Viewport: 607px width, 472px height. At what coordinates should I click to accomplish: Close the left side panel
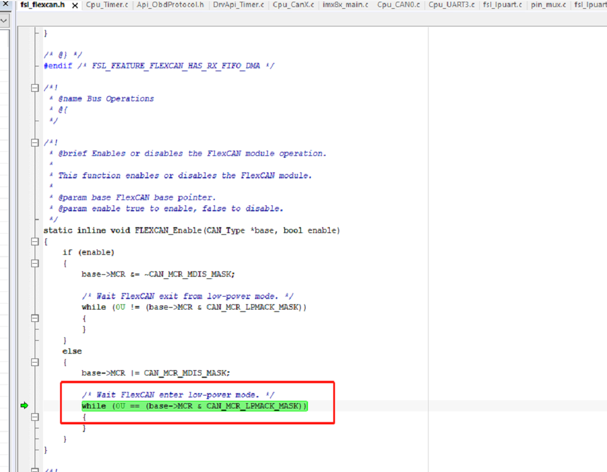pyautogui.click(x=5, y=4)
